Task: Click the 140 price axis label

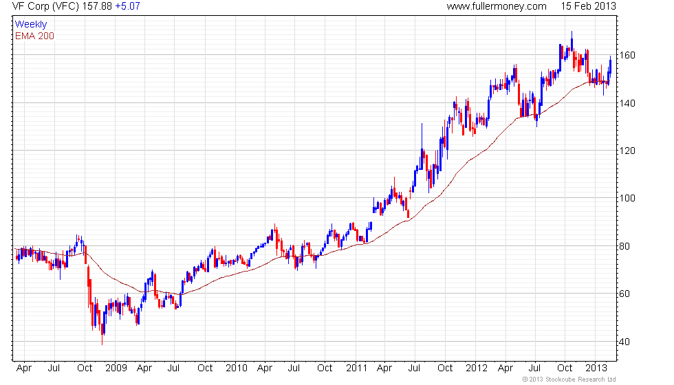Action: click(x=627, y=103)
